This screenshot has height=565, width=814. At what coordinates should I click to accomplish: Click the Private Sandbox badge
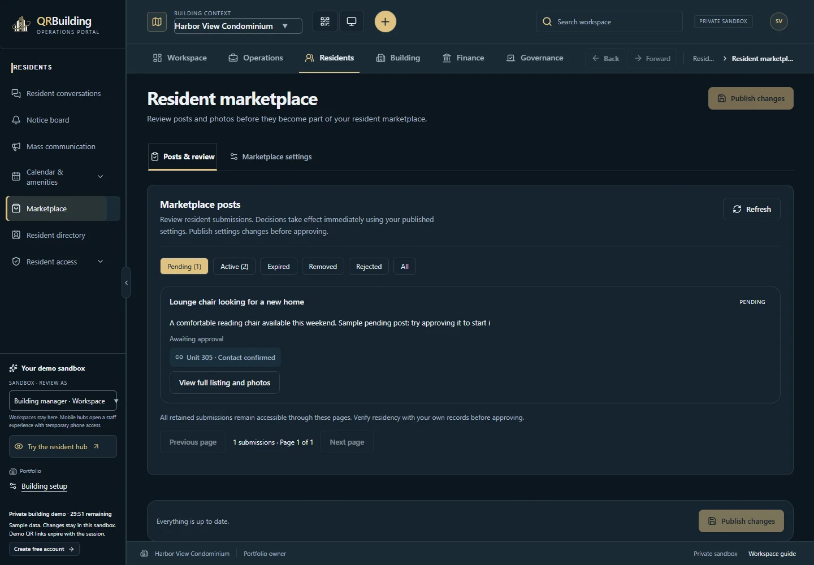point(723,21)
